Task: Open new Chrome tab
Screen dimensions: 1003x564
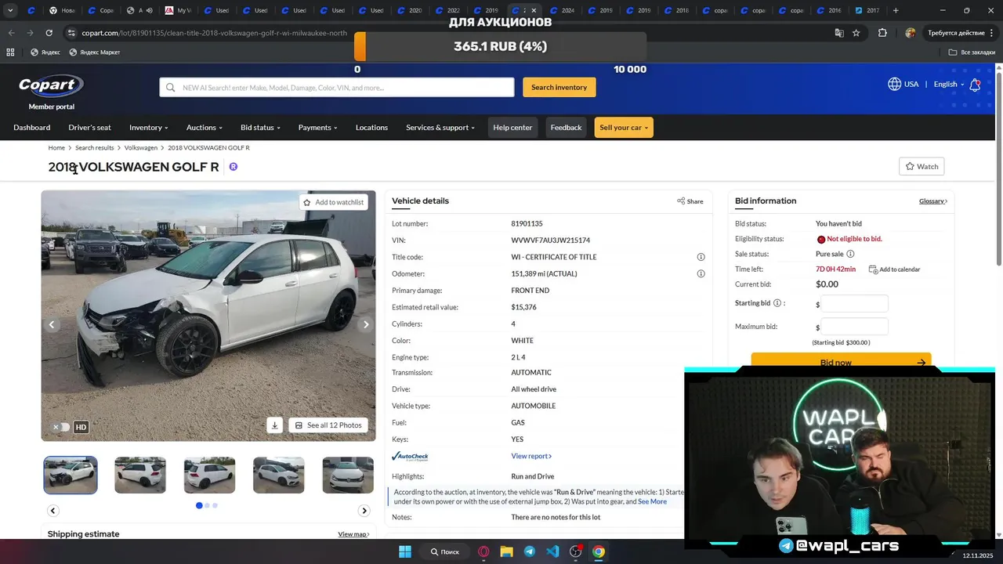Action: tap(896, 10)
